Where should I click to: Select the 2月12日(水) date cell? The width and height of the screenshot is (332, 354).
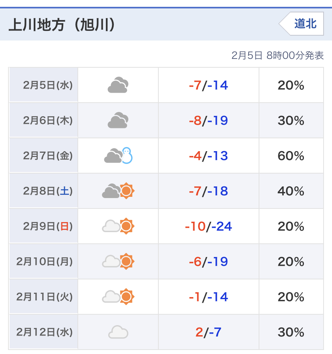[44, 332]
